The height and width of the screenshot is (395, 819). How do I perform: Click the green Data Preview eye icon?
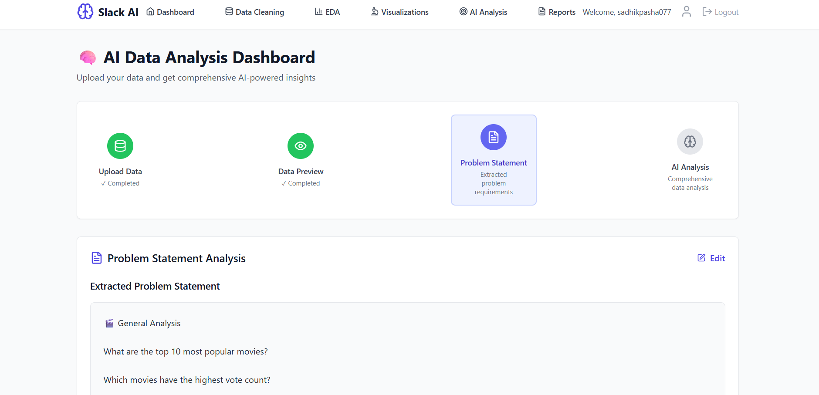[x=301, y=146]
